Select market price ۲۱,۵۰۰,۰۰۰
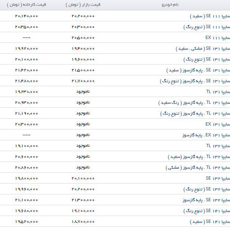This screenshot has height=229, width=230. coord(83,70)
